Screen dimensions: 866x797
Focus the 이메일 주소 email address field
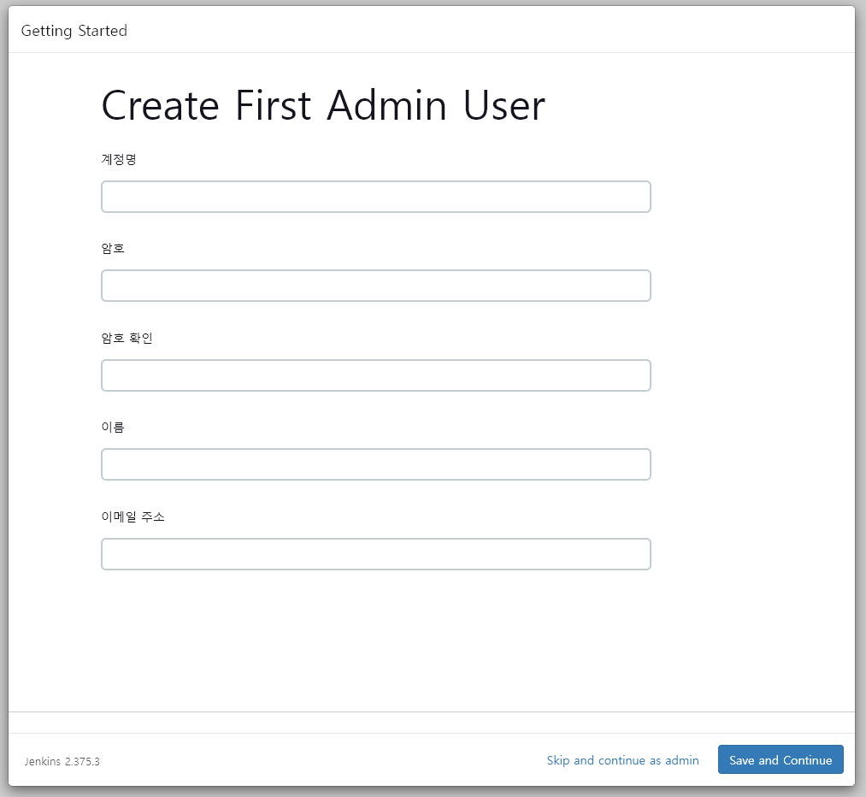coord(375,554)
